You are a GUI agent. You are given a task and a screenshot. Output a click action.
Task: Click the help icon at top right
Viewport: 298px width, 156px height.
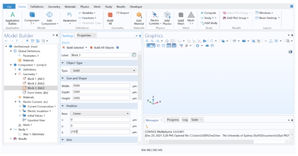(x=292, y=6)
